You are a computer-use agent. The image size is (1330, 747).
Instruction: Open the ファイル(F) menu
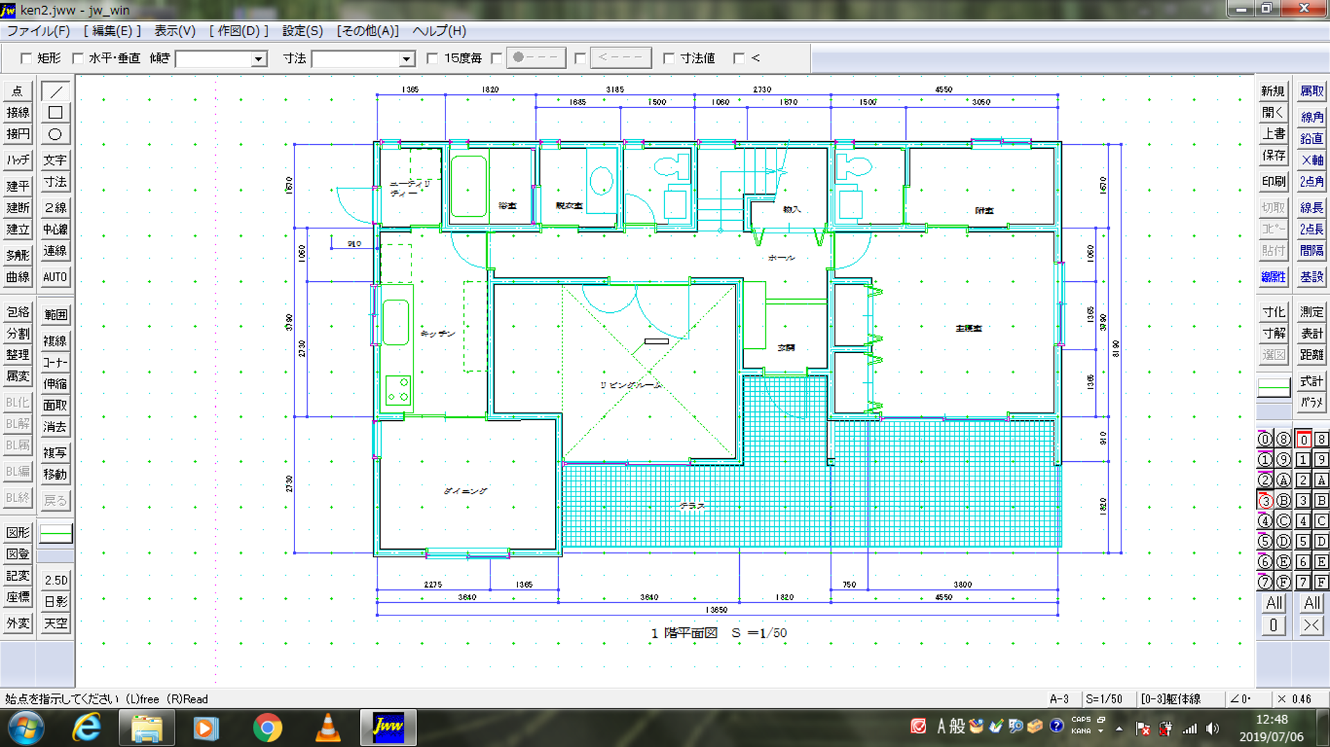[x=38, y=31]
